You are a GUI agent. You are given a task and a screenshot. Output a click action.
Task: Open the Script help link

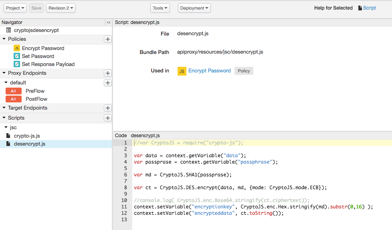pyautogui.click(x=369, y=8)
